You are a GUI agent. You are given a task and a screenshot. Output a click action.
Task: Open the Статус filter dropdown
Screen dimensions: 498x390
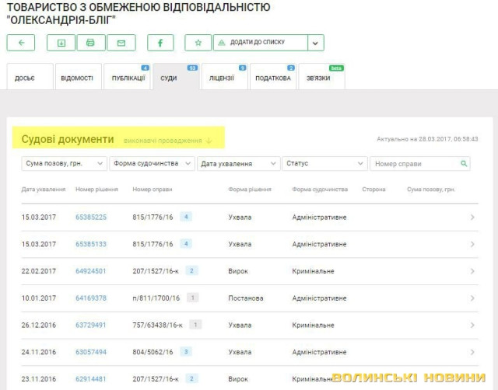(x=324, y=164)
